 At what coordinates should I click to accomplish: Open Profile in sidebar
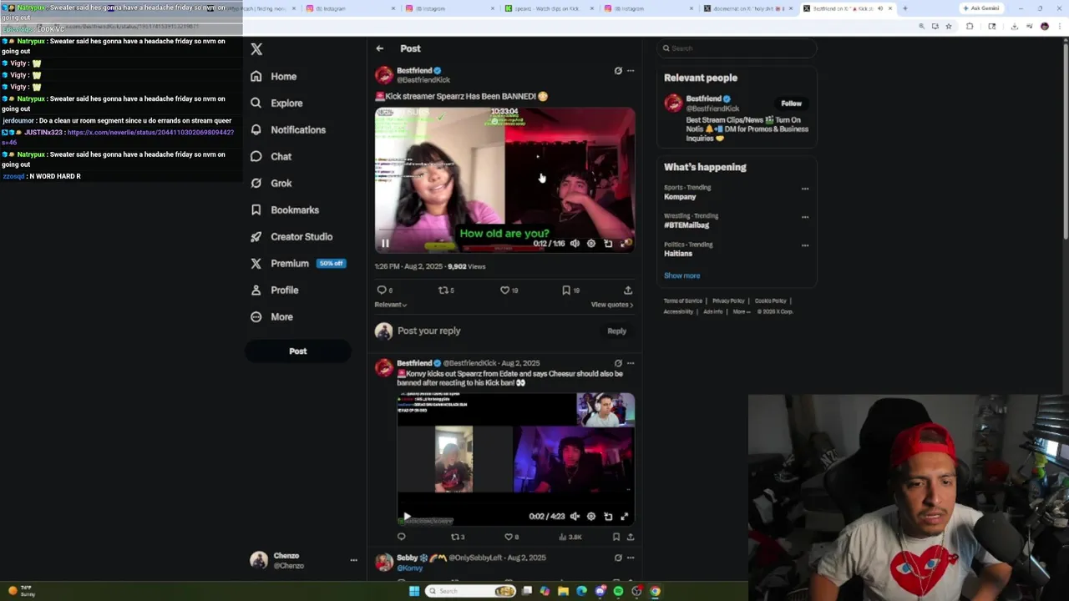(275, 290)
